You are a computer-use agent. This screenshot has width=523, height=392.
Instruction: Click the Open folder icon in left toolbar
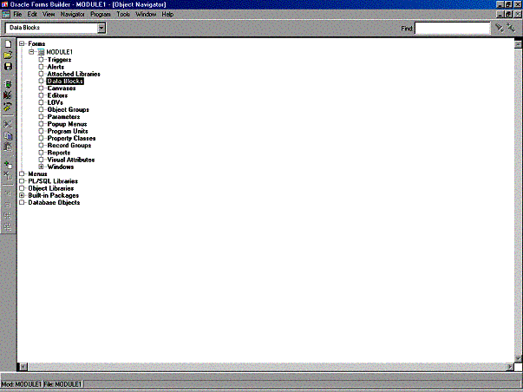pos(8,55)
